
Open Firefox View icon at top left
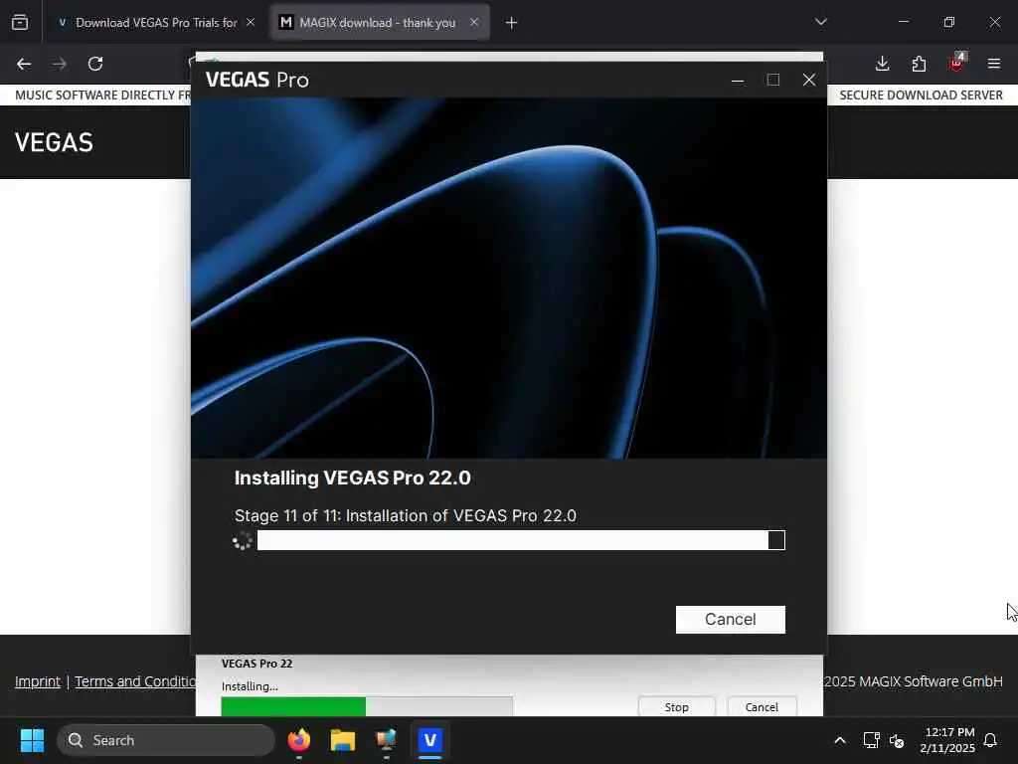[x=20, y=23]
